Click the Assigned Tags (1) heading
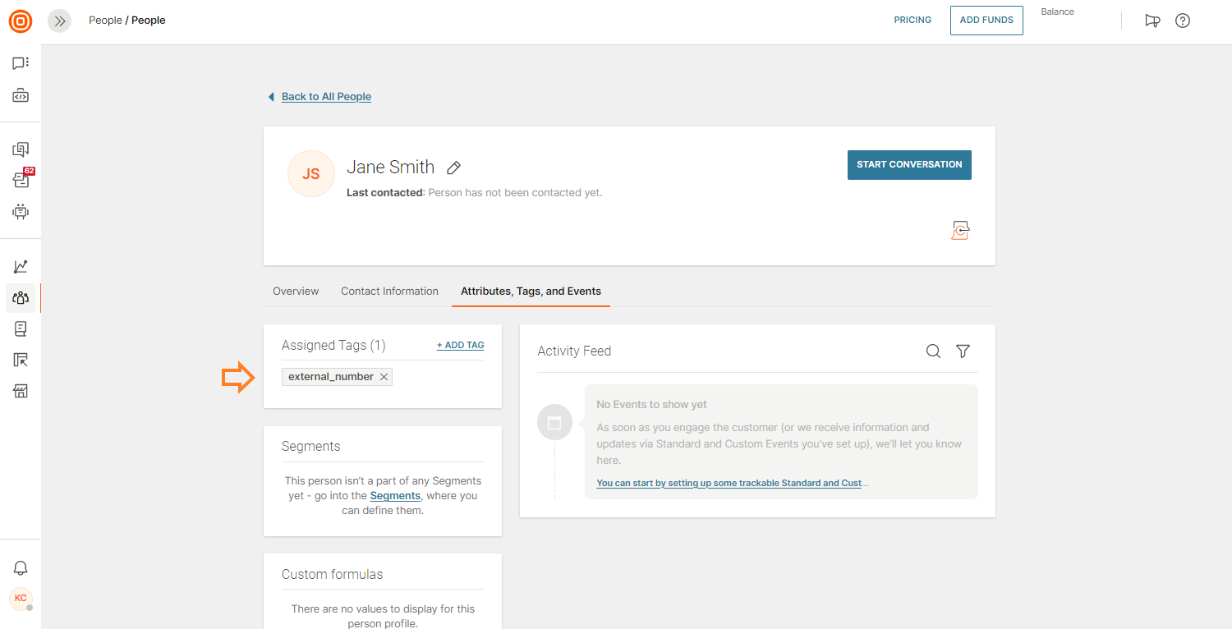The height and width of the screenshot is (629, 1232). [333, 346]
